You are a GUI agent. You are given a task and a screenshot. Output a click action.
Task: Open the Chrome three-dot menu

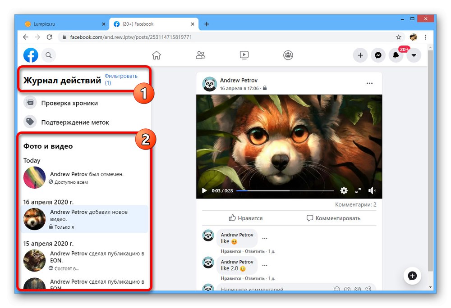pyautogui.click(x=425, y=37)
